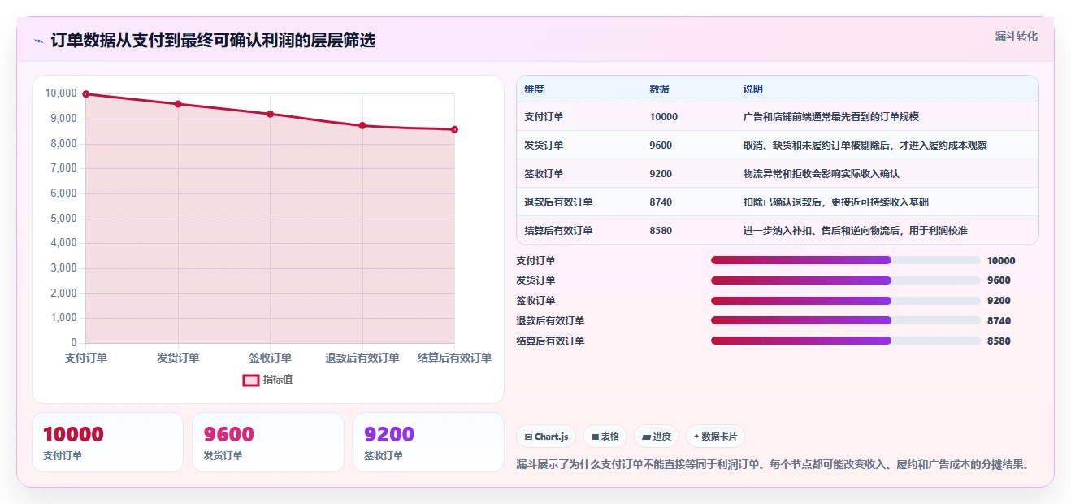Toggle the 指标值 legend swatch under the chart

[251, 380]
